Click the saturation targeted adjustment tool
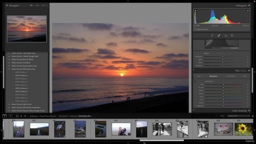Image resolution: width=256 pixels, height=144 pixels. (x=195, y=82)
